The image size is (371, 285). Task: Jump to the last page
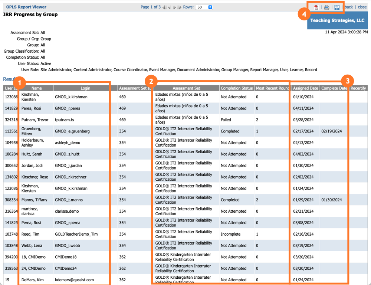pyautogui.click(x=181, y=7)
